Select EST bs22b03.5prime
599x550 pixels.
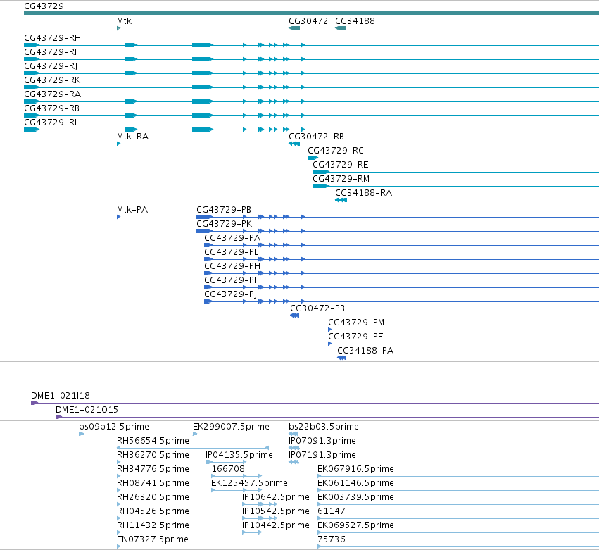[324, 427]
